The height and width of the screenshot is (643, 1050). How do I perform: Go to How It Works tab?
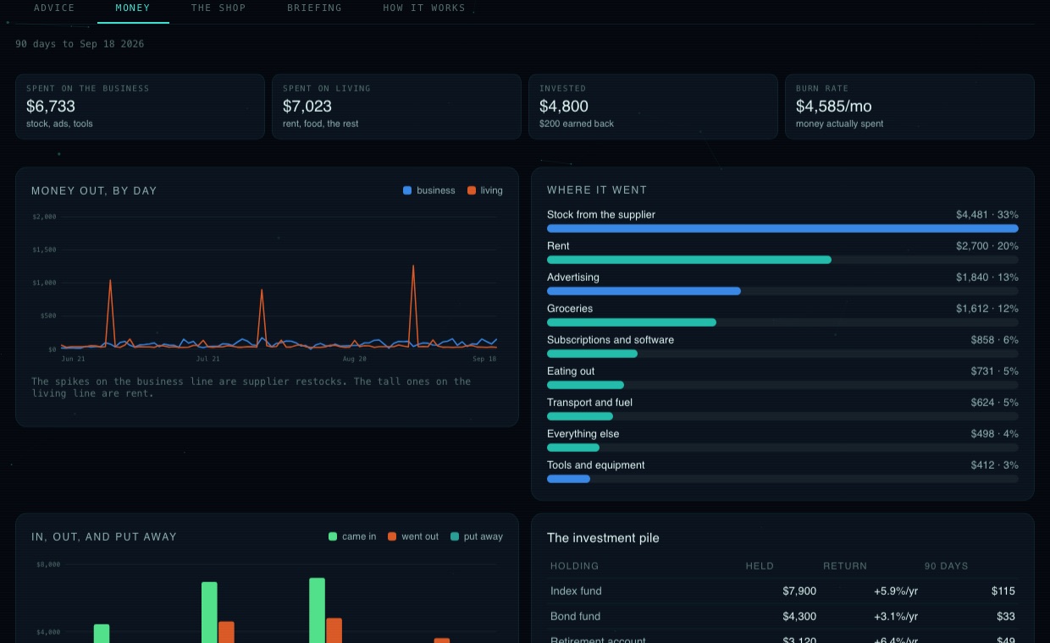(424, 8)
